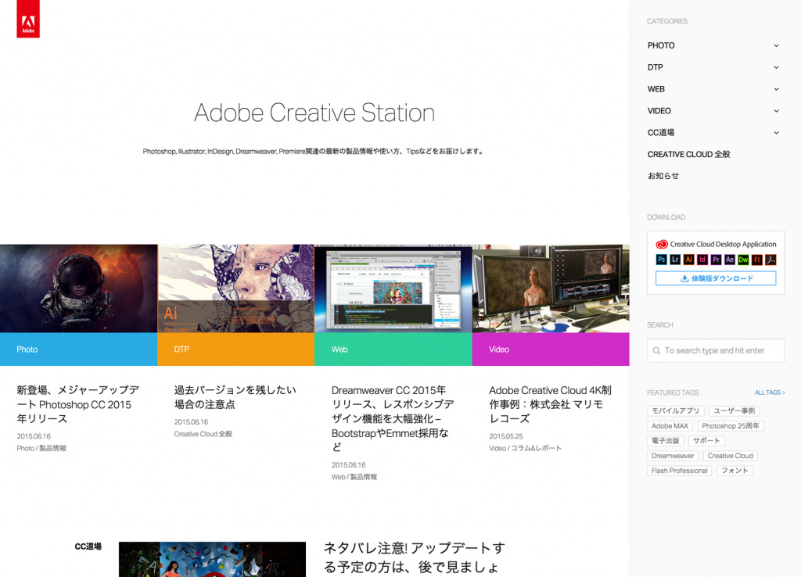Click the Dreamweaver (Dw) app icon

pyautogui.click(x=743, y=260)
